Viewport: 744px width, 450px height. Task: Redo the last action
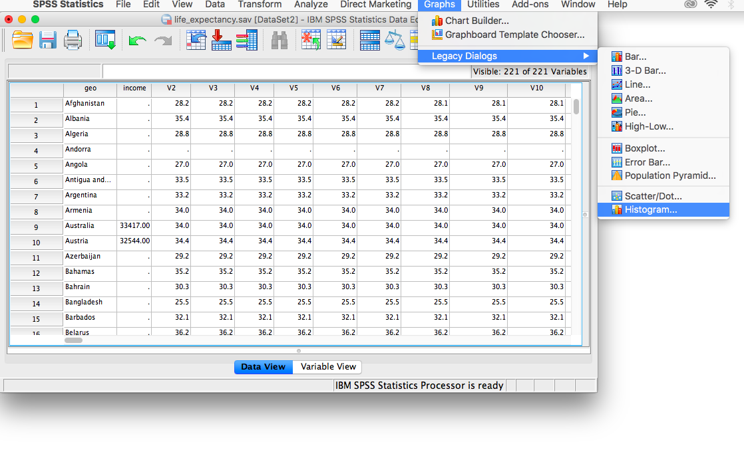[163, 41]
